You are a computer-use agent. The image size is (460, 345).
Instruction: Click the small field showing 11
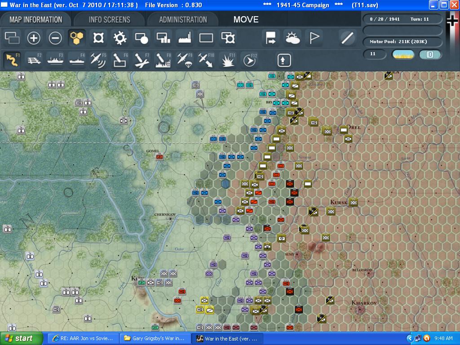click(x=375, y=54)
